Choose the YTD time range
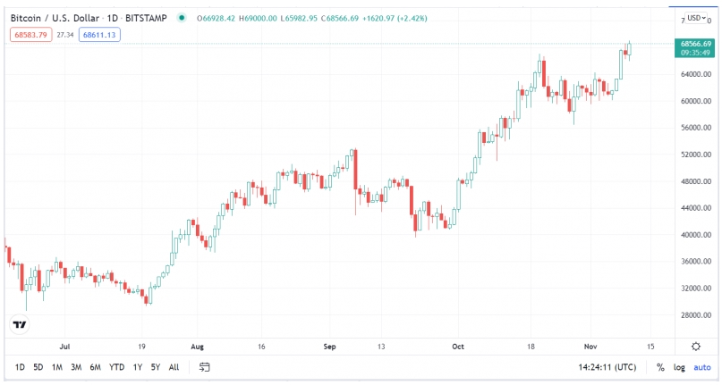722x385 pixels. click(117, 367)
